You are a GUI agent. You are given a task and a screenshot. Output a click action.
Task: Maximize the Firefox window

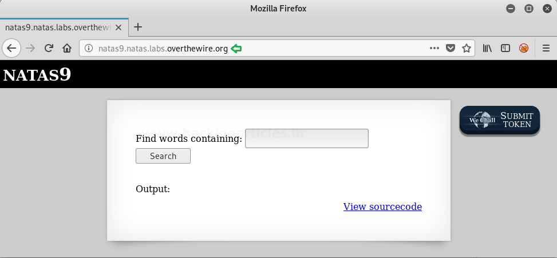(x=529, y=9)
